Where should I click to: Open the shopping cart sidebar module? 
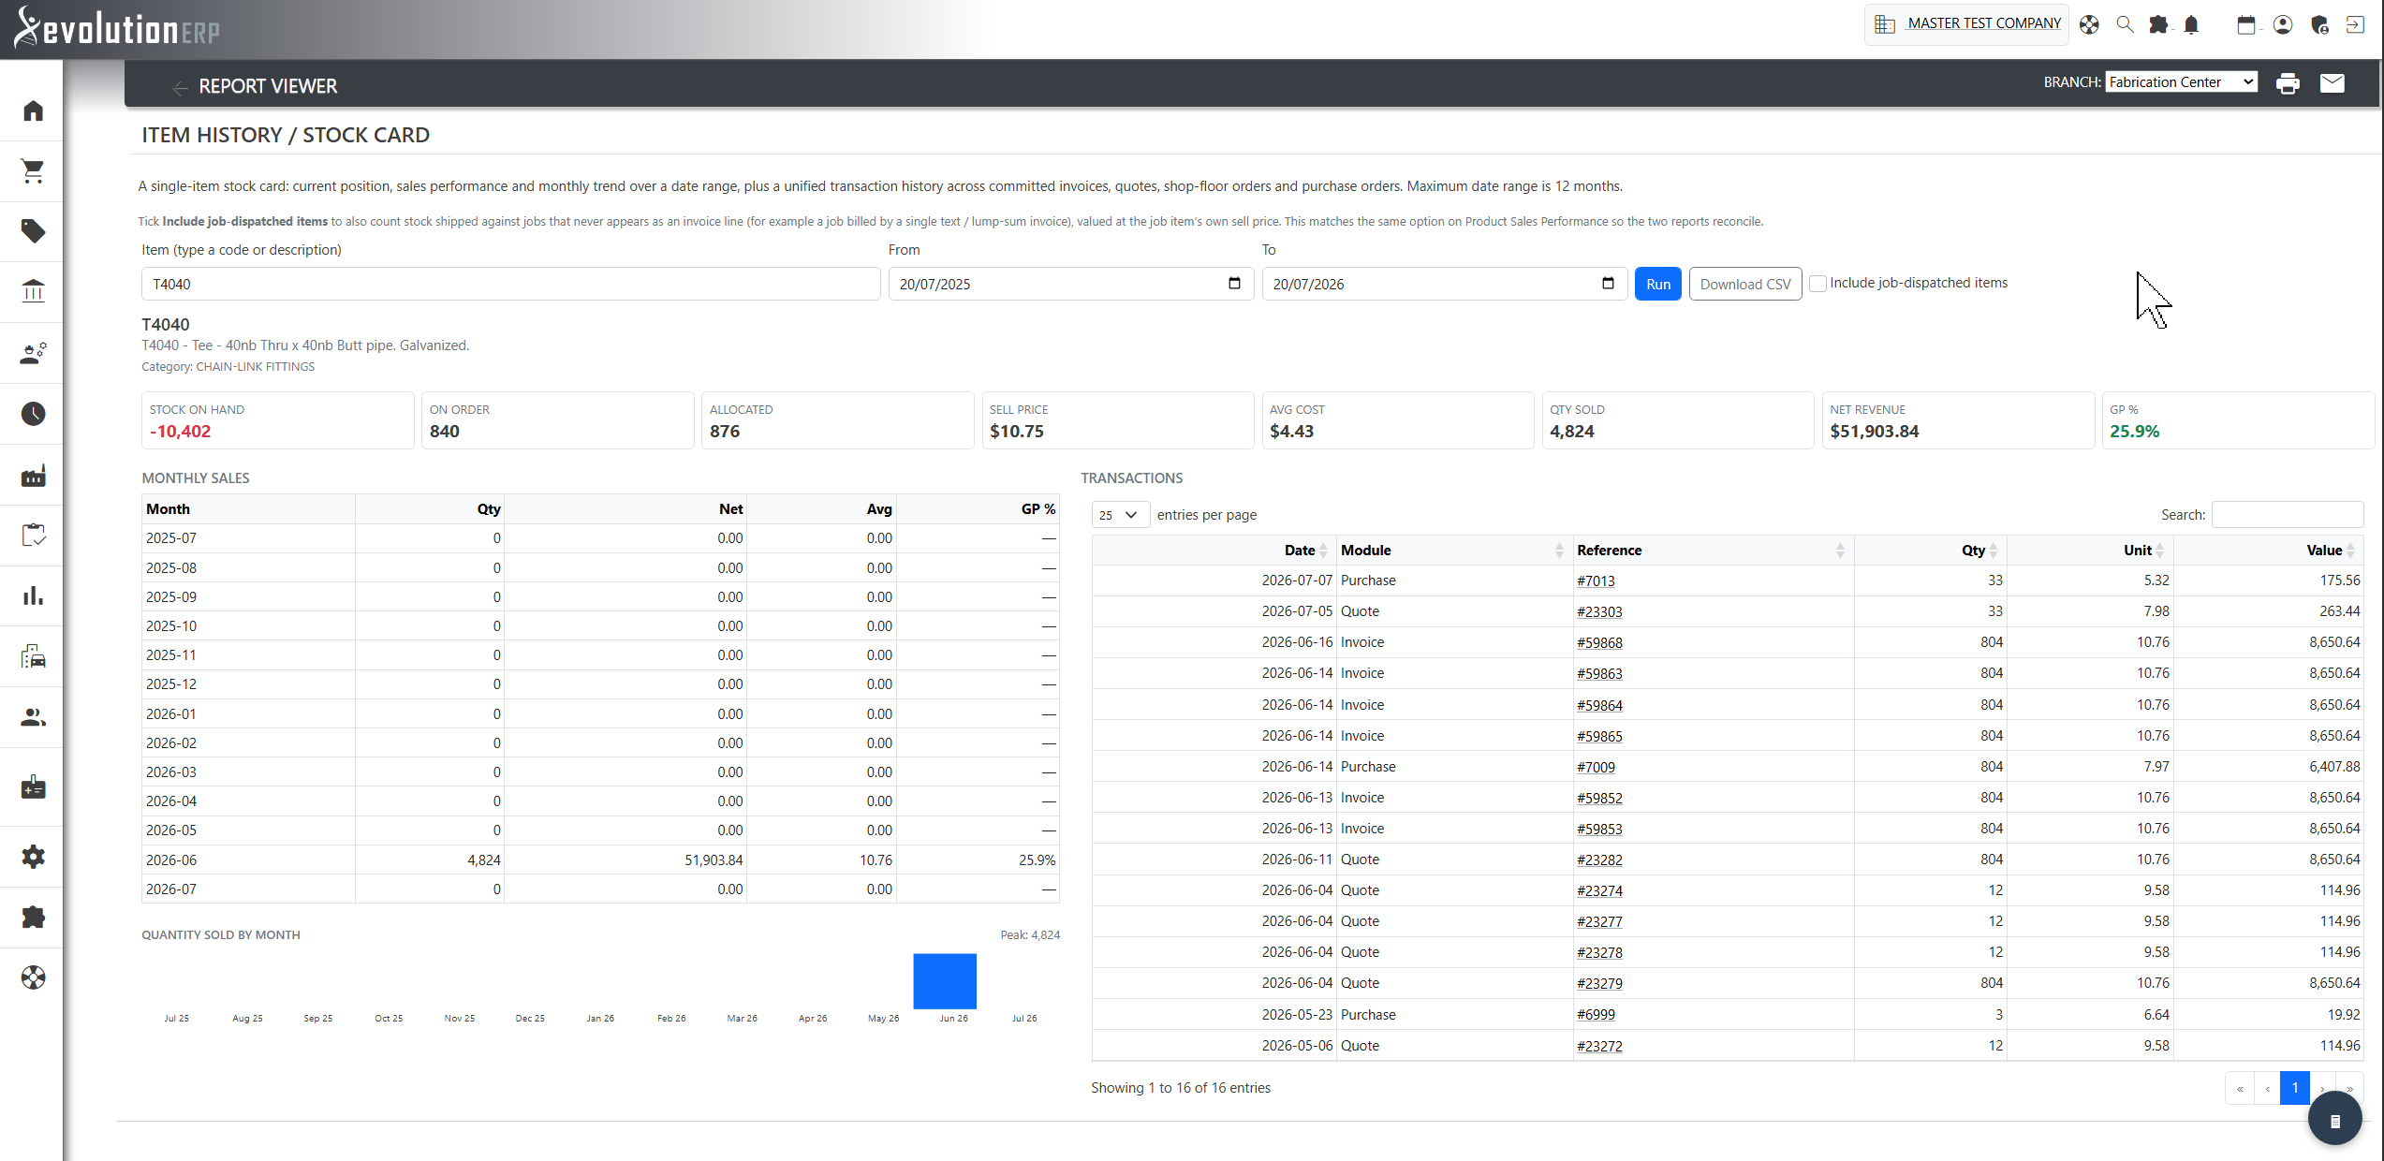(33, 170)
